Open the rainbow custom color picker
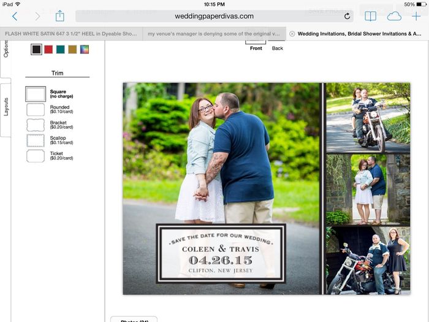 click(85, 50)
